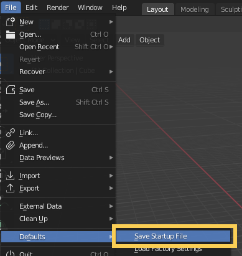Choose New in the File menu
242x256 pixels.
point(58,22)
